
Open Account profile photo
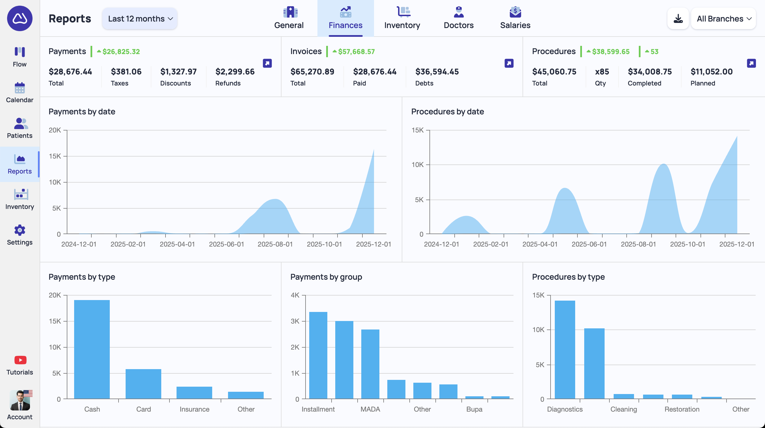click(20, 400)
